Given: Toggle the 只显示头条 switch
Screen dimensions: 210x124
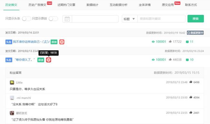Looking at the screenshot, I should click(x=26, y=19).
